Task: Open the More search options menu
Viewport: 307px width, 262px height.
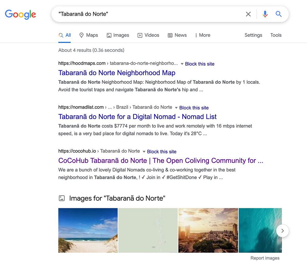Action: point(202,35)
